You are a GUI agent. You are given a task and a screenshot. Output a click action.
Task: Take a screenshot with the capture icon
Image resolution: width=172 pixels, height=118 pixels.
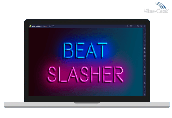tap(145, 60)
